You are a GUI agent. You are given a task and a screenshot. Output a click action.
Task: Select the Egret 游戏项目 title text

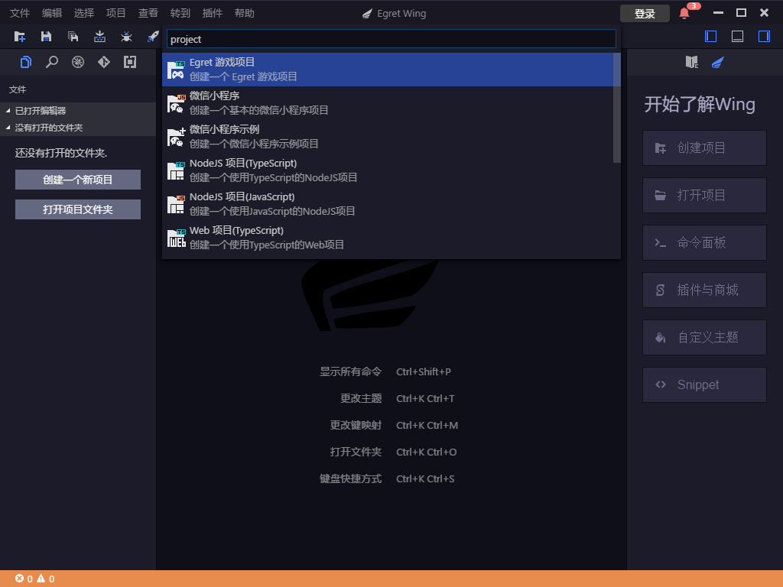pos(223,63)
